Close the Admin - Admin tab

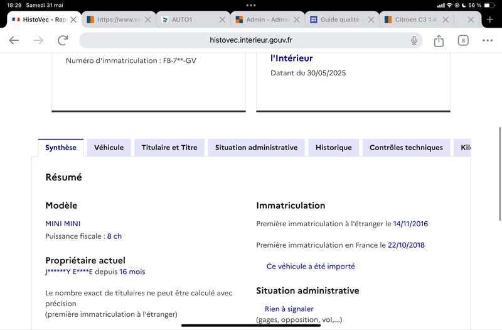[296, 19]
